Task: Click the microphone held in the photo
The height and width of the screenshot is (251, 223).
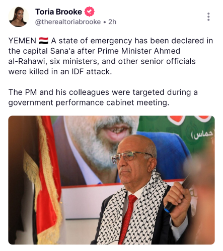Action: pos(180,193)
